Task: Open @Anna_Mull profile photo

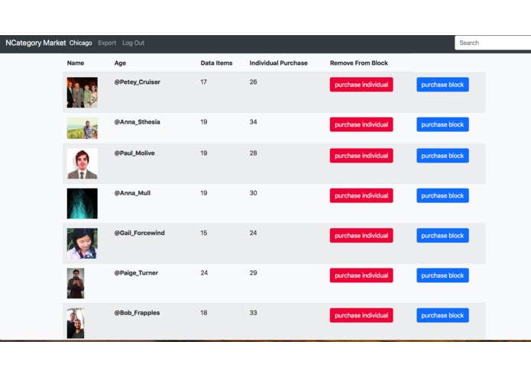Action: 83,203
